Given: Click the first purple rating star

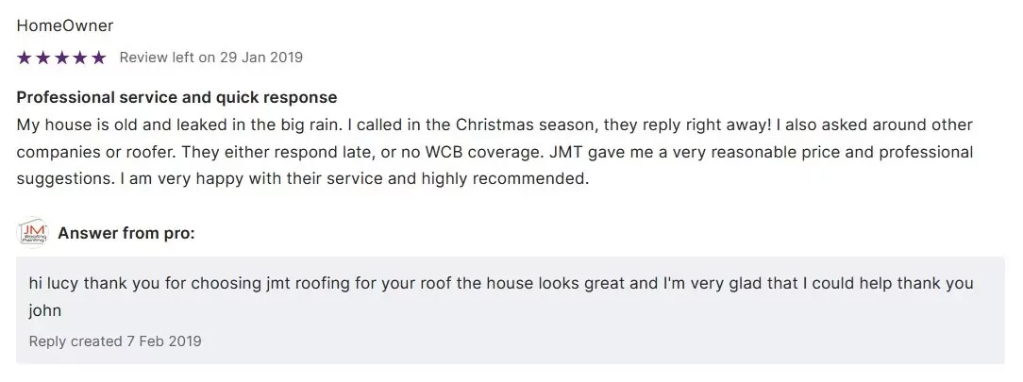Looking at the screenshot, I should click(25, 58).
